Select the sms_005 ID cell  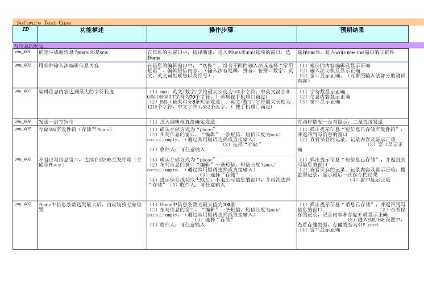pyautogui.click(x=23, y=129)
